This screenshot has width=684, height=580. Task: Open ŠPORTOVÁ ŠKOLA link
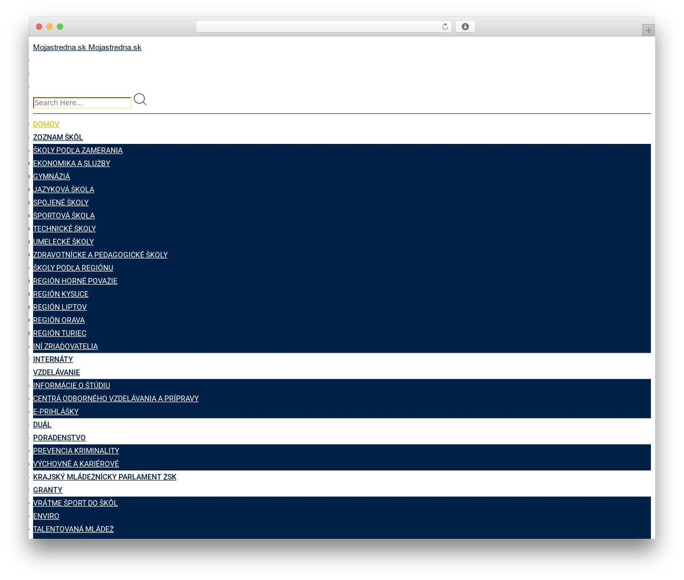[64, 216]
